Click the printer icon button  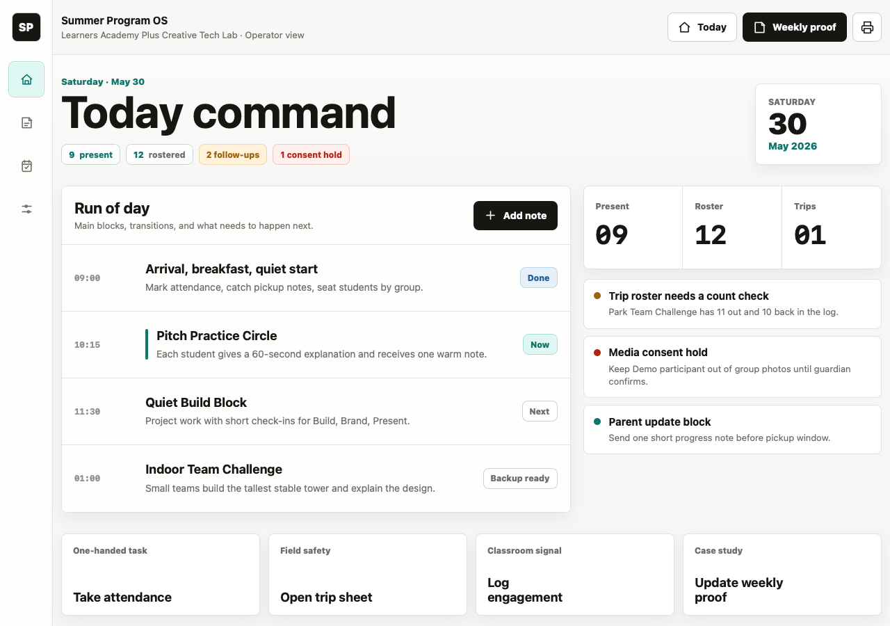tap(867, 27)
